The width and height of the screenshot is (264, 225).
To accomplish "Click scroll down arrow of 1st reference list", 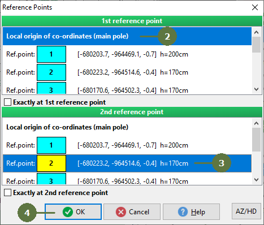I will (256, 89).
